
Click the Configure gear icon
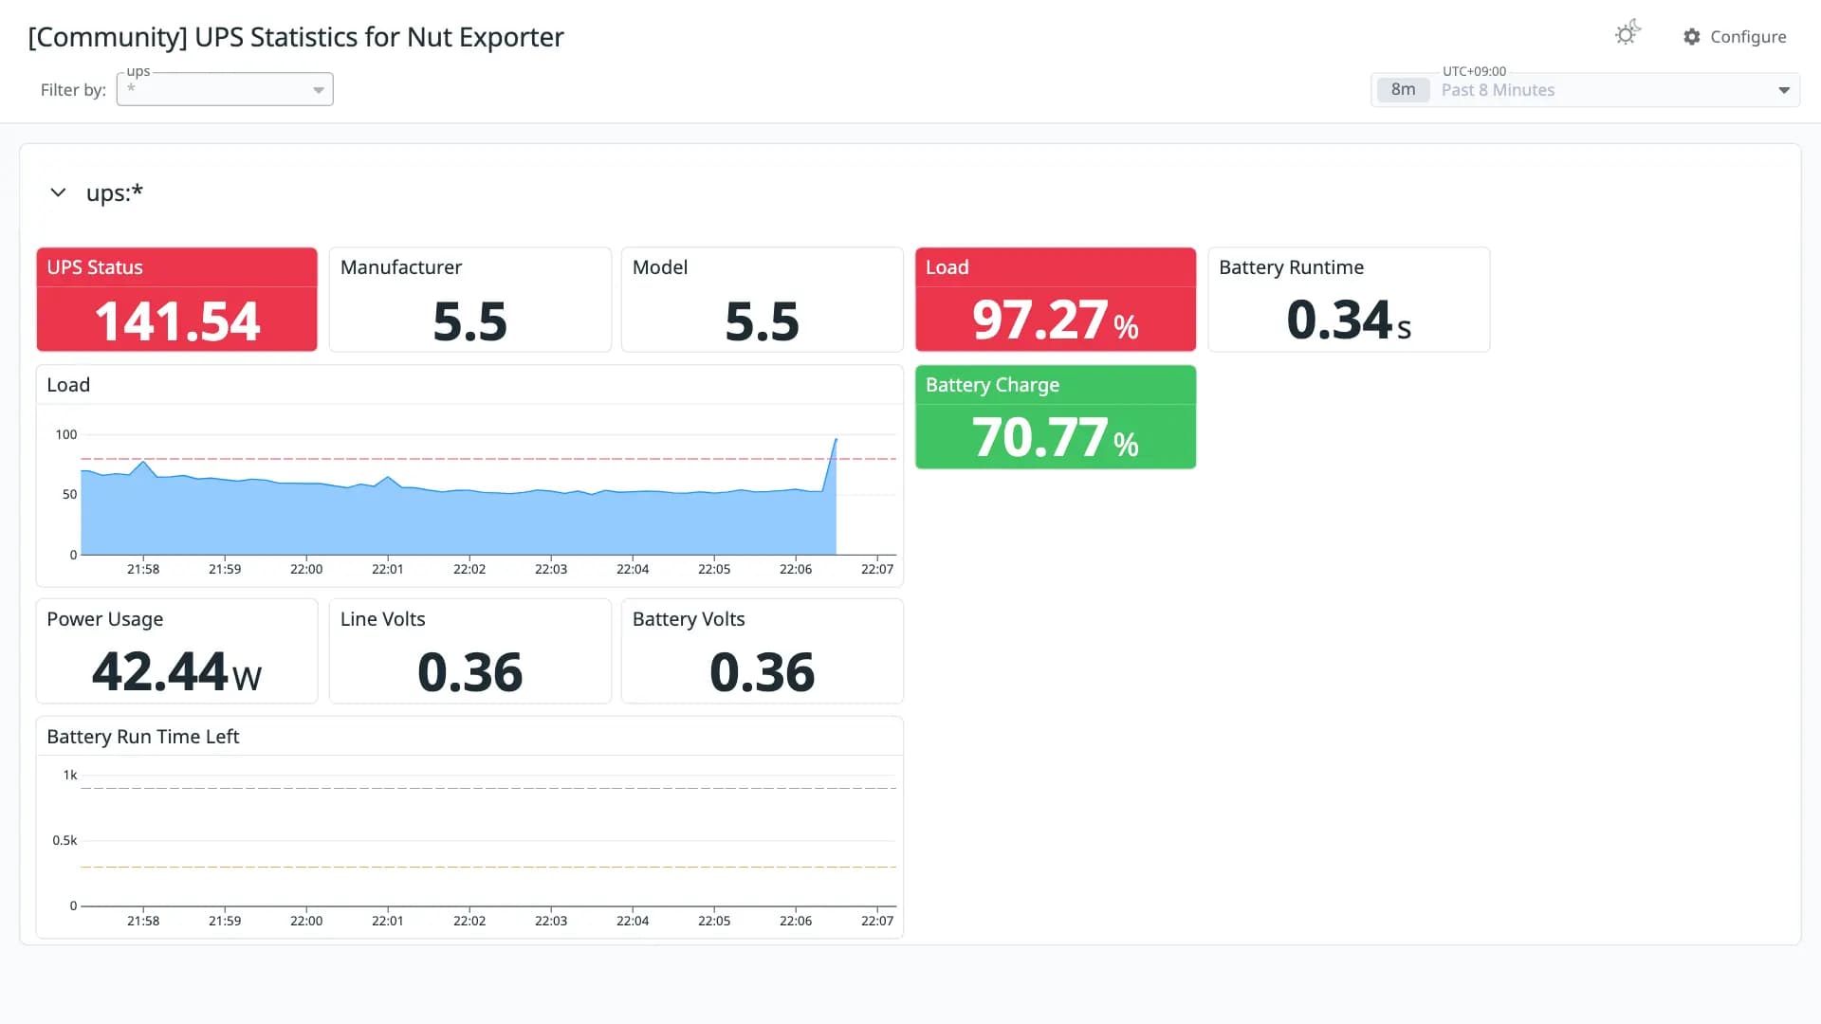[1691, 37]
